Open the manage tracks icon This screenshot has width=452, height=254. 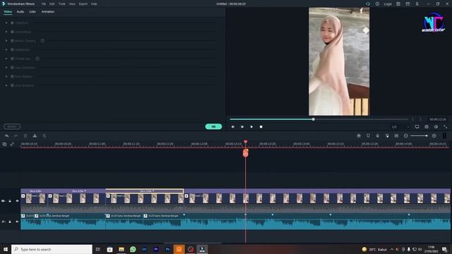click(5, 144)
